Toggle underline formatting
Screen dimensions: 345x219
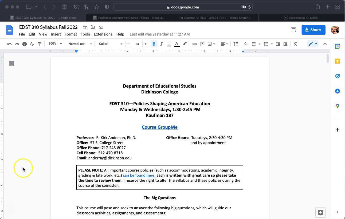click(169, 44)
